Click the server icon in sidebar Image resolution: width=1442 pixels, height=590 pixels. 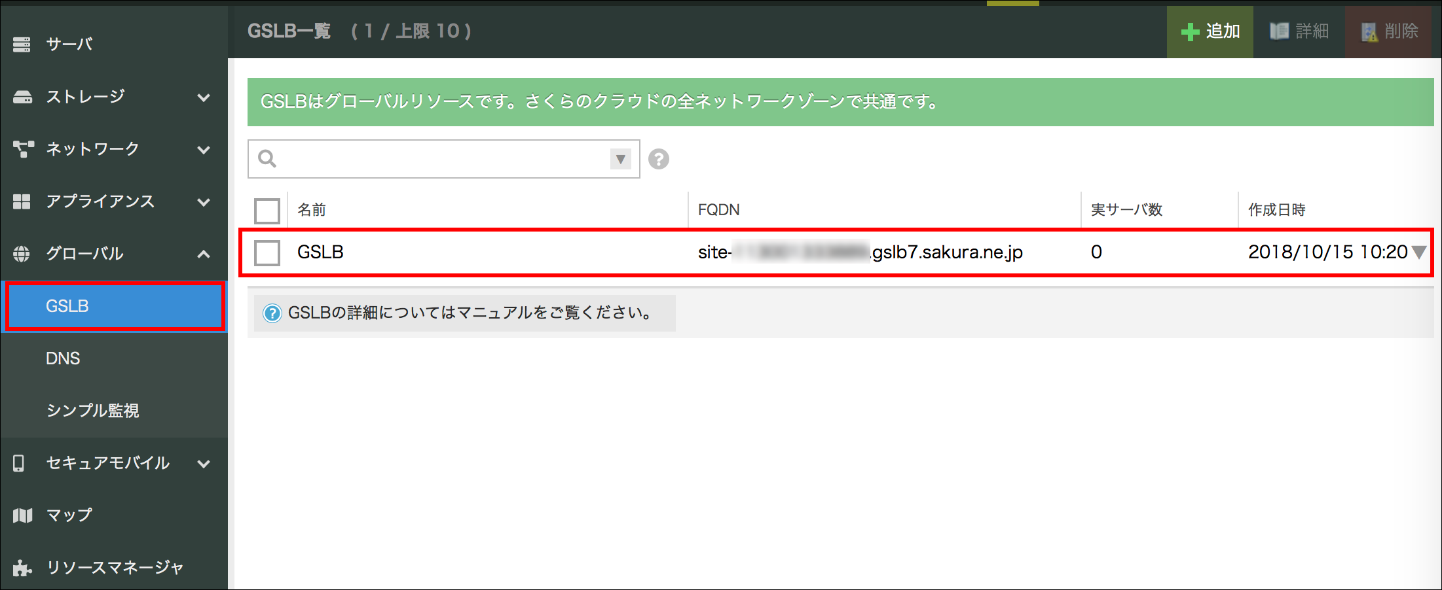[x=22, y=44]
